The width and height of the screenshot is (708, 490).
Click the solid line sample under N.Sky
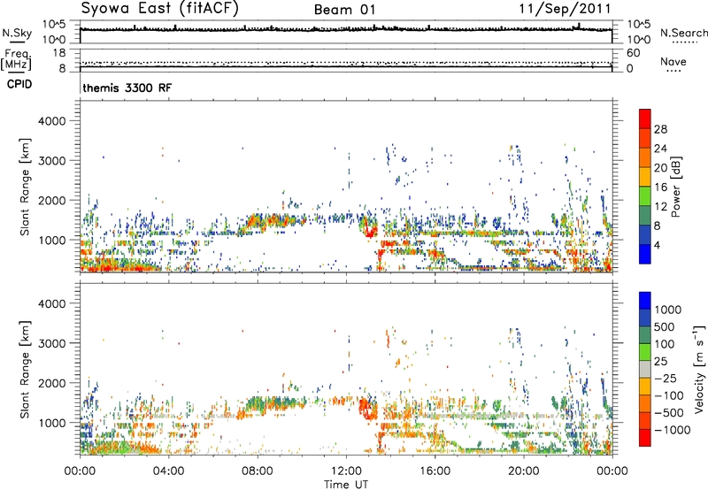(x=17, y=42)
